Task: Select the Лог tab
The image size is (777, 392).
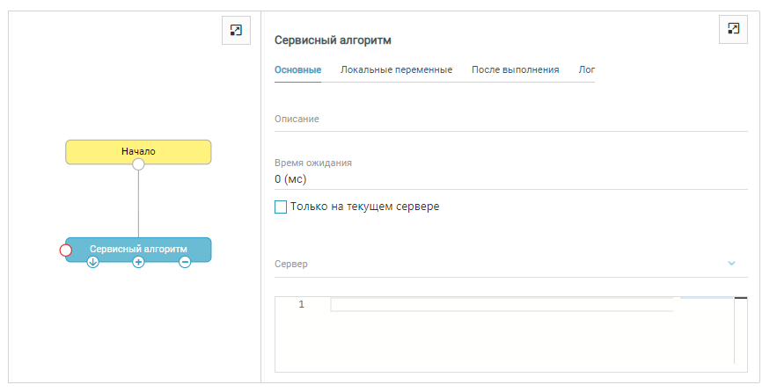Action: (x=586, y=69)
